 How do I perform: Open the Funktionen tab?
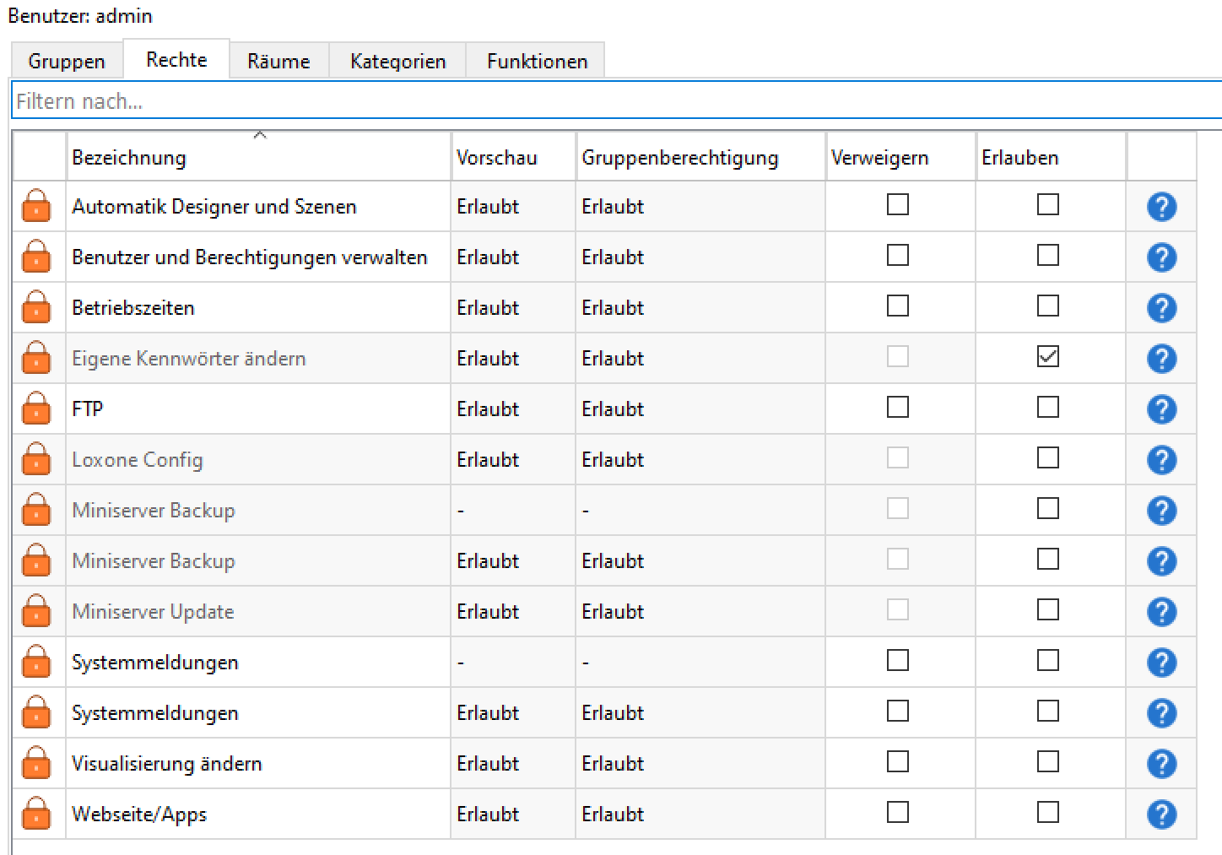click(x=536, y=60)
